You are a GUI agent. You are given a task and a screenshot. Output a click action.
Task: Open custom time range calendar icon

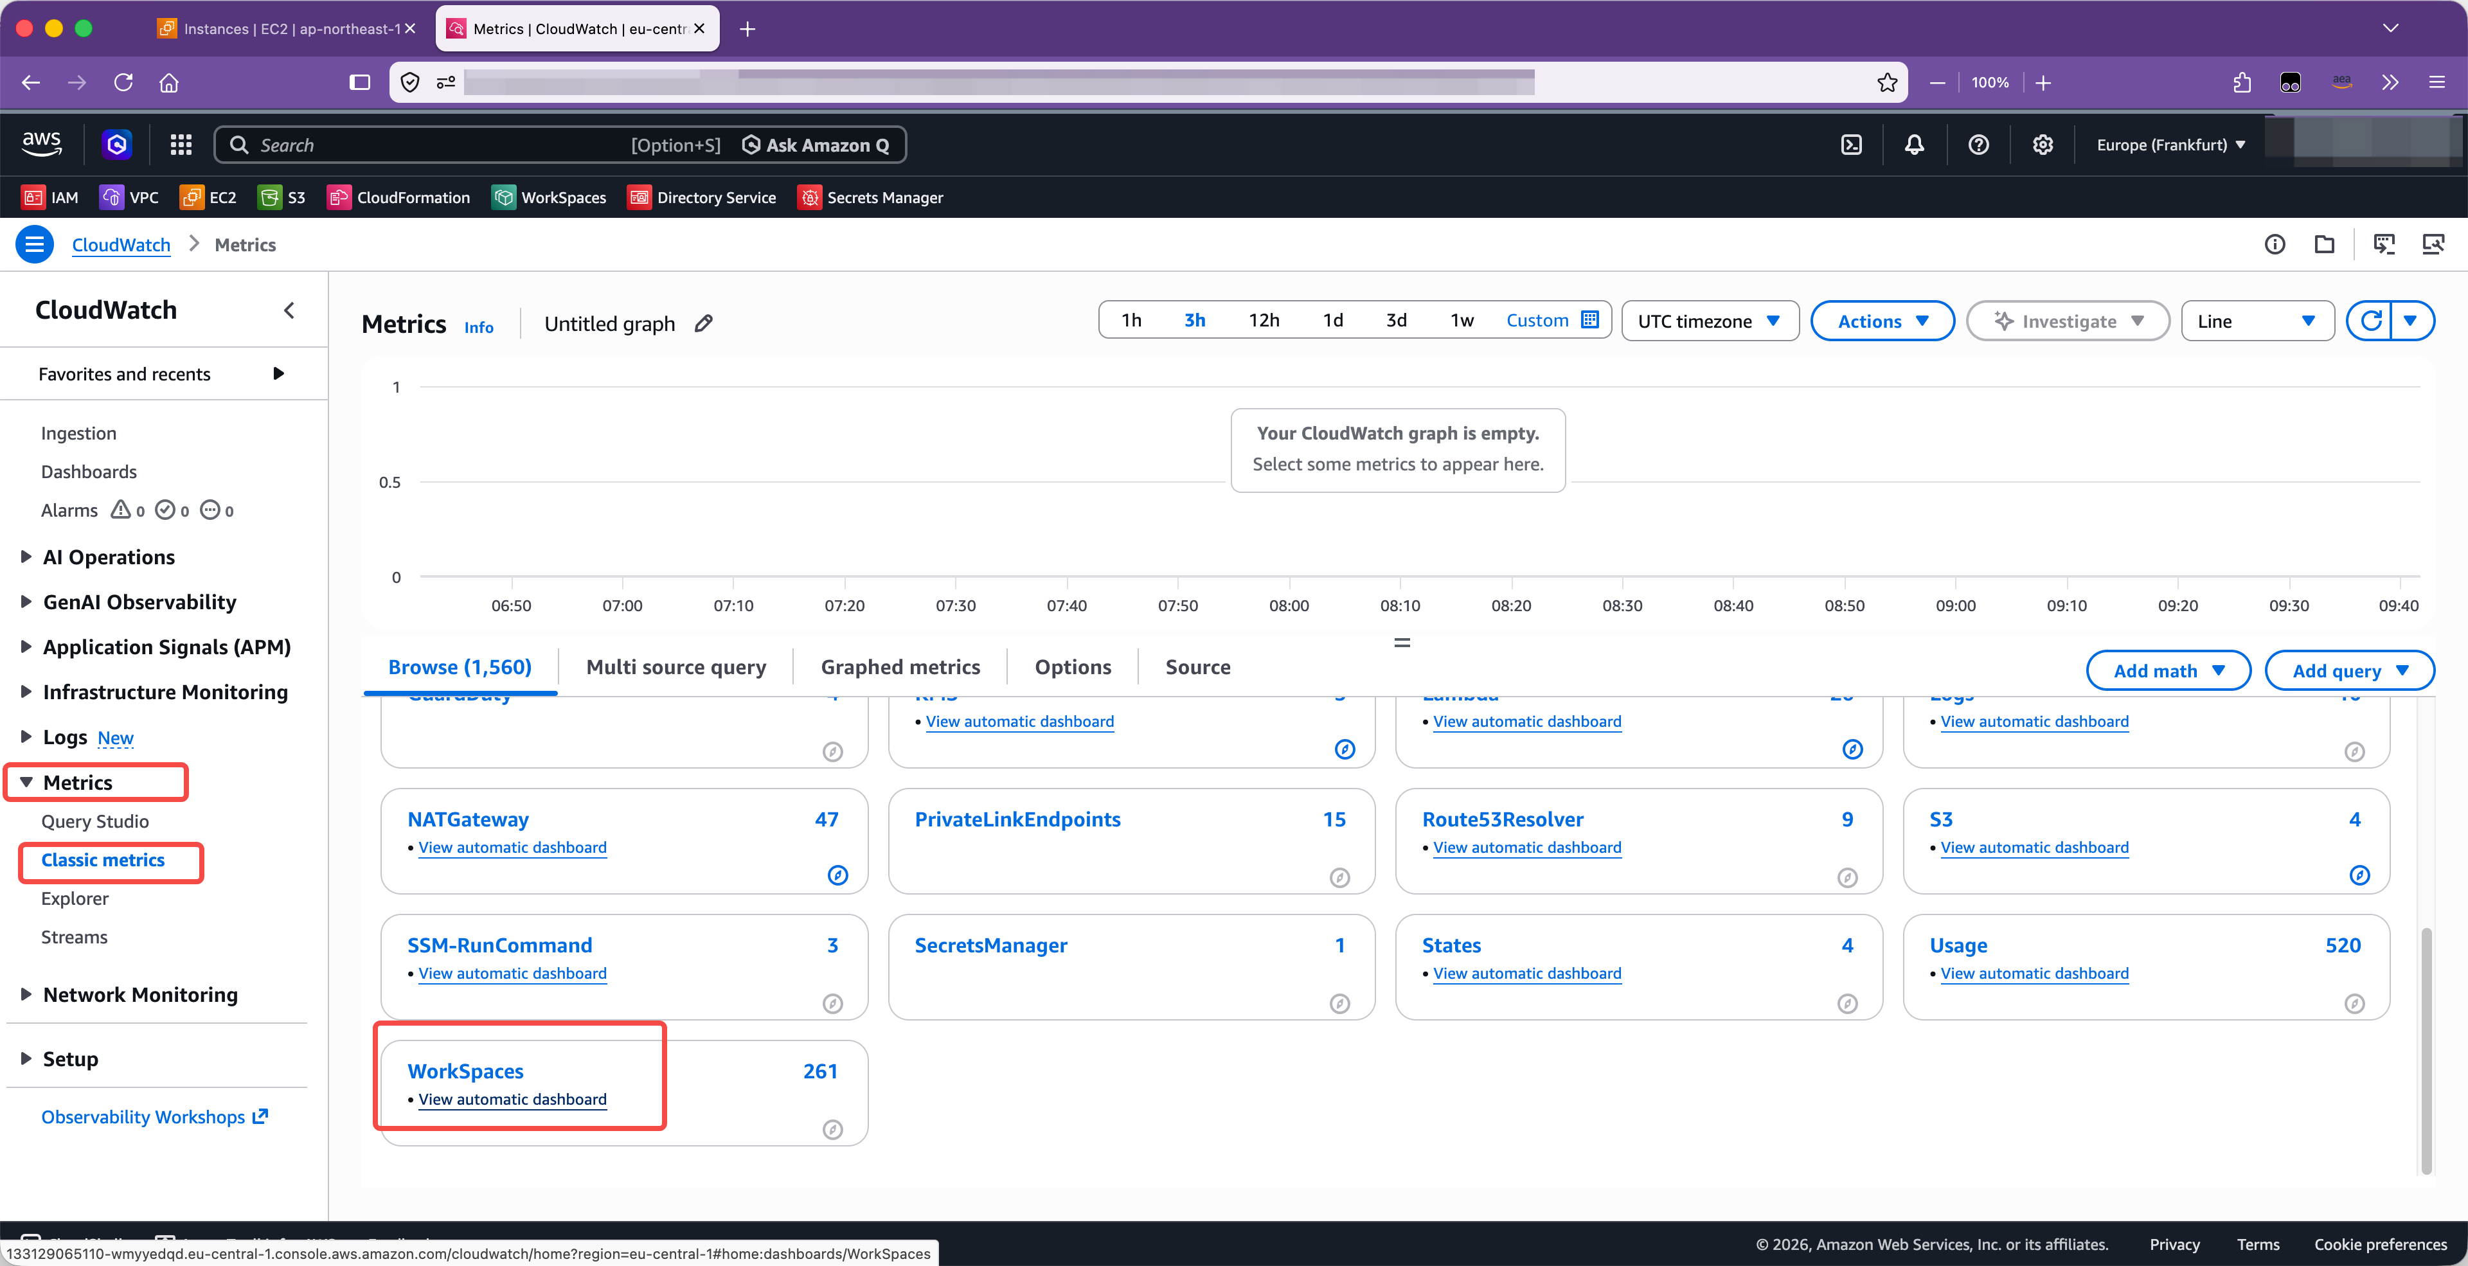1591,320
